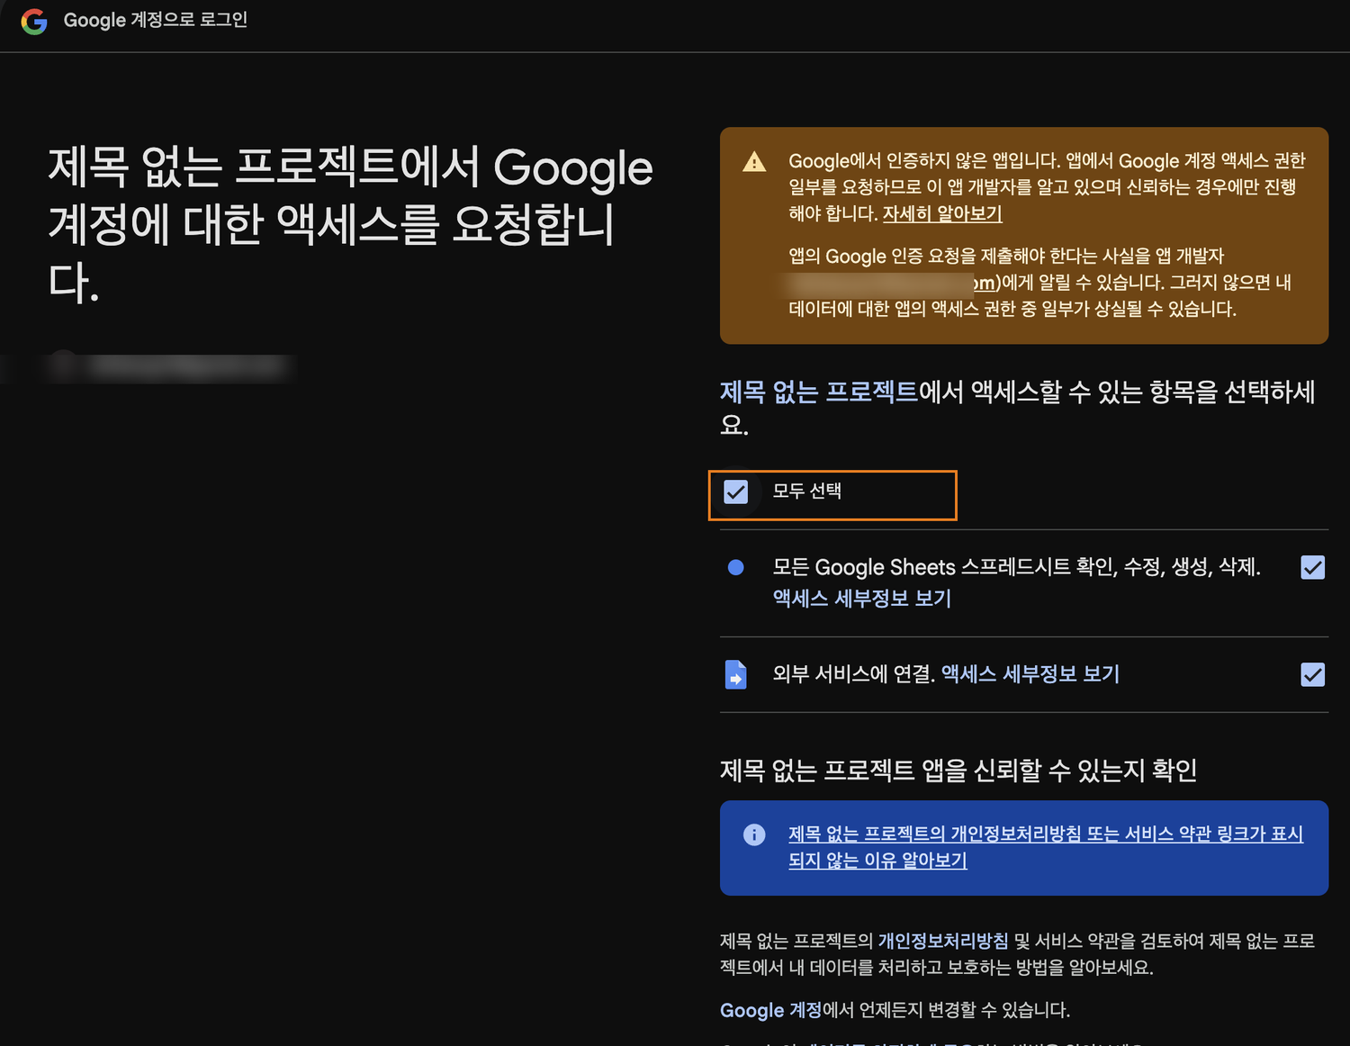1350x1046 pixels.
Task: Open the 자세히 알아보기 link in the warning
Action: [x=942, y=213]
